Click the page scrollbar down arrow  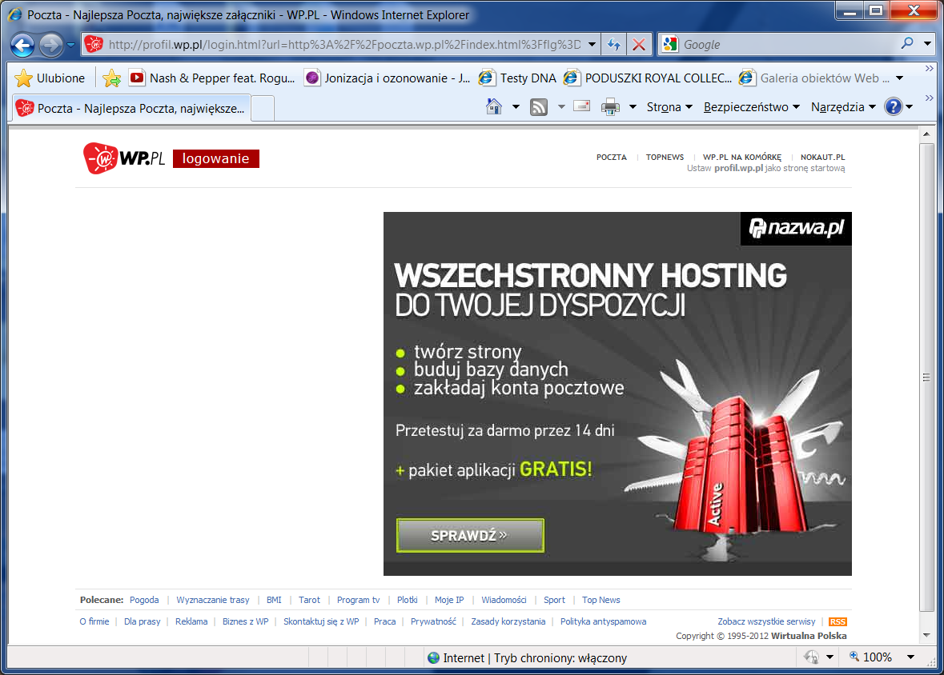(x=926, y=635)
